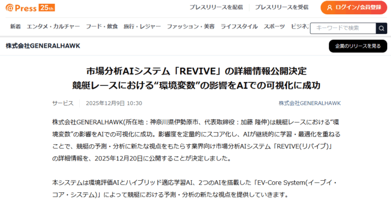This screenshot has height=212, width=391.
Task: Click the magnifier search button
Action: [382, 28]
